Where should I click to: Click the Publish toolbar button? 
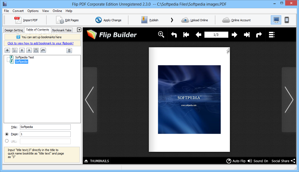(x=150, y=20)
